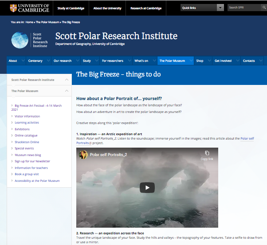Open the Shop nav item

point(200,61)
